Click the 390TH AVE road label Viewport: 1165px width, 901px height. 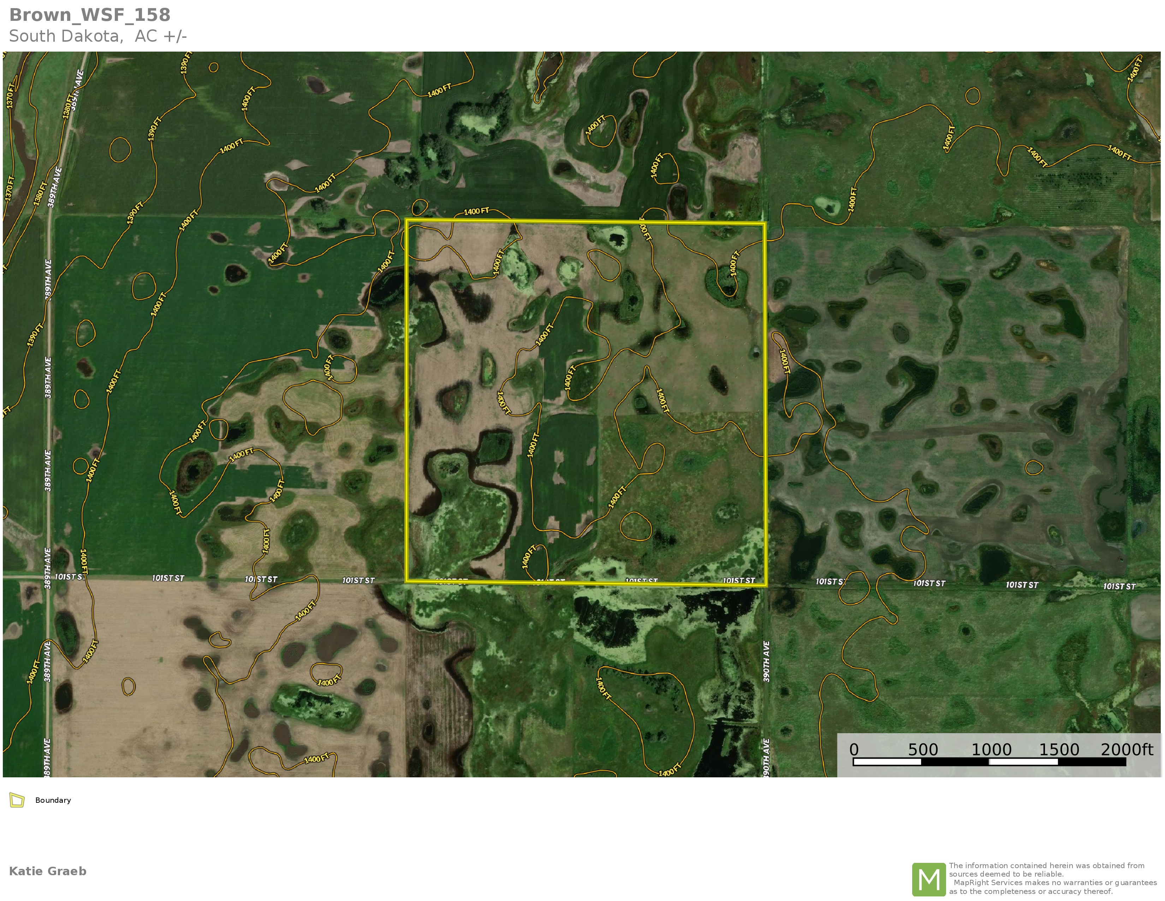pos(767,661)
